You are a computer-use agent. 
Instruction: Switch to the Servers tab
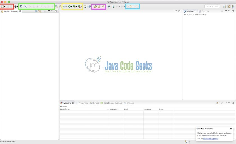pos(94,103)
